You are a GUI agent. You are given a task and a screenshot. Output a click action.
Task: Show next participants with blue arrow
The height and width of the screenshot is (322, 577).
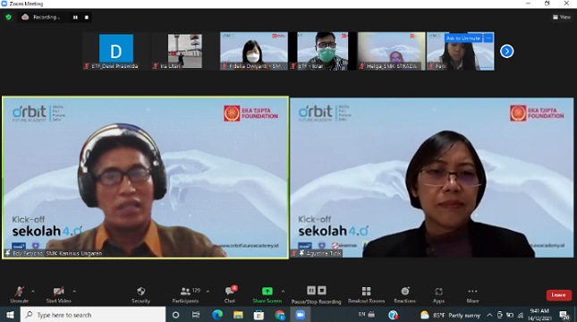pyautogui.click(x=506, y=51)
